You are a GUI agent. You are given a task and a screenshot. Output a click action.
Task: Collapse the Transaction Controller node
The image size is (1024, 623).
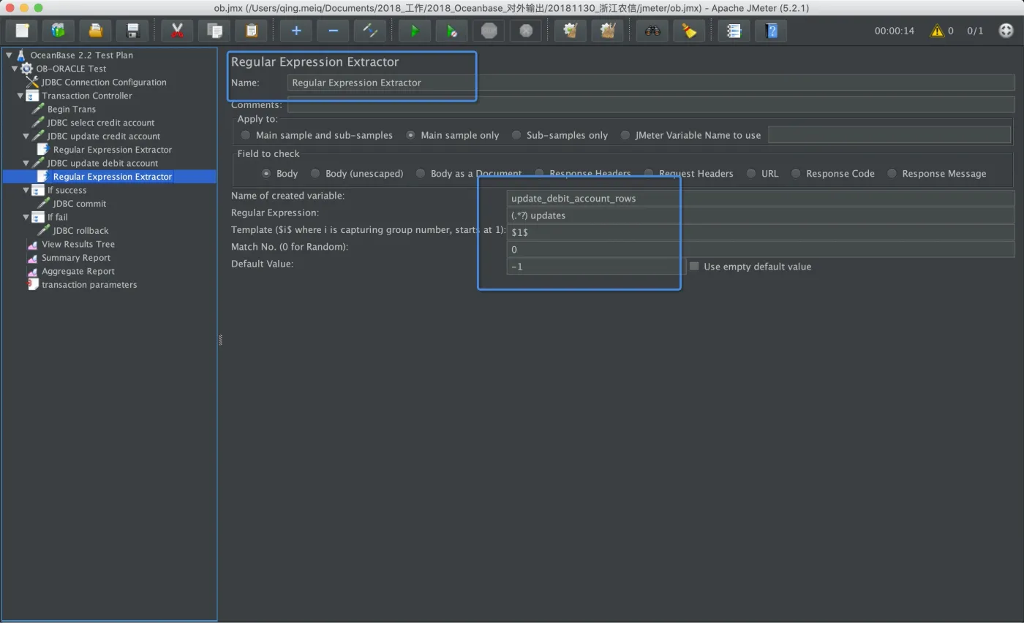coord(20,96)
